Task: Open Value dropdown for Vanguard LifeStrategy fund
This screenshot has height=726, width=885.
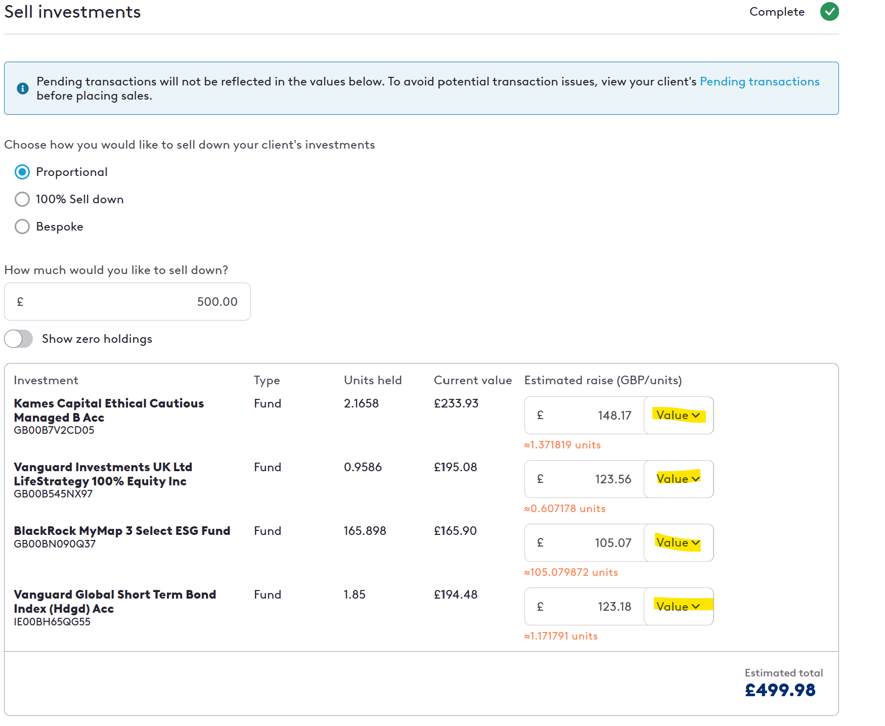Action: click(678, 479)
